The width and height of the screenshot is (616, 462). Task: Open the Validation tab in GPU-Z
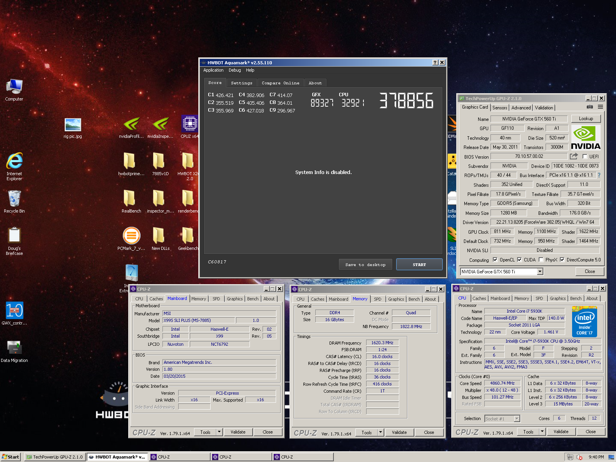click(544, 108)
